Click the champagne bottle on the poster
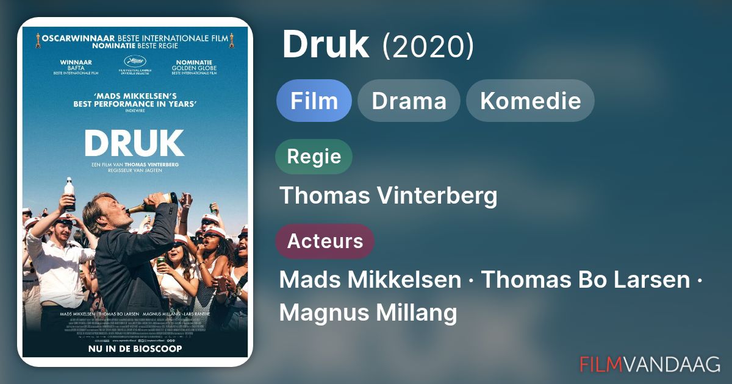 (x=152, y=203)
